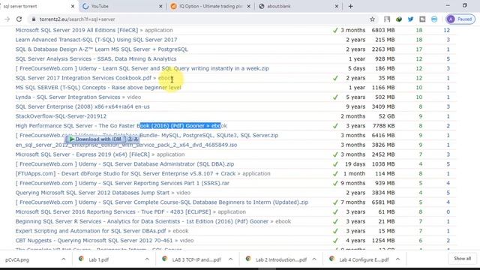This screenshot has width=480, height=270.
Task: Close the YouTube tab
Action: click(160, 6)
